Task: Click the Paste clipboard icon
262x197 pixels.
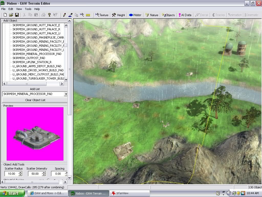Action: pos(36,15)
